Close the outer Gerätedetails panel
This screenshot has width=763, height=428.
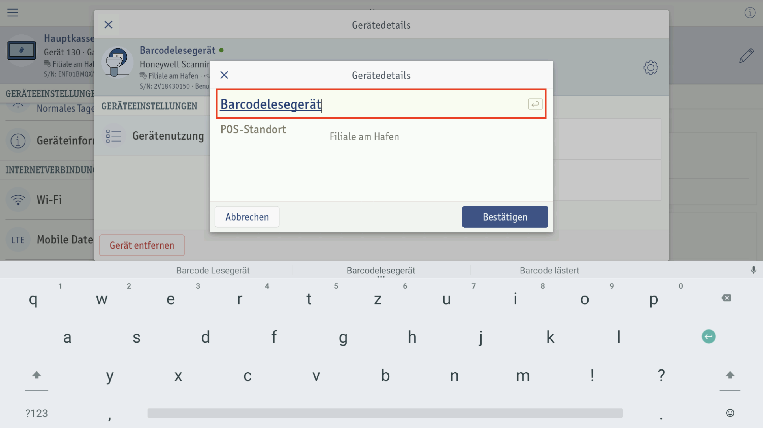coord(108,25)
